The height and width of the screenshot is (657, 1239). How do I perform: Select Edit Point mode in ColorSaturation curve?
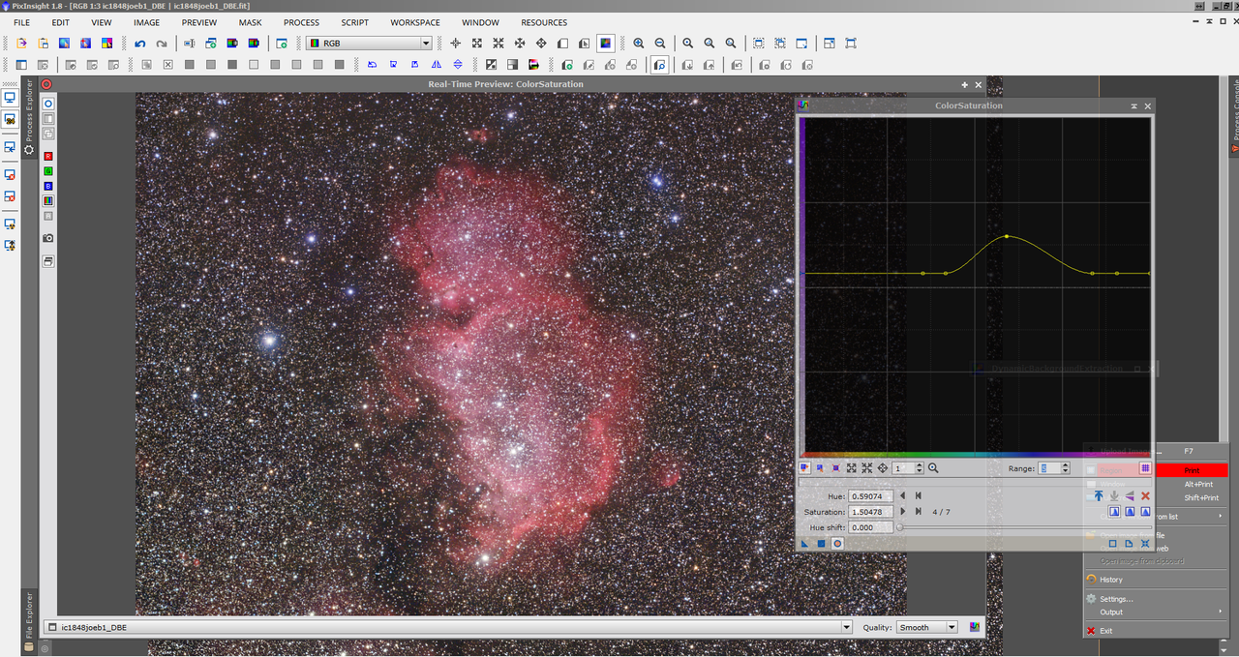pos(804,467)
